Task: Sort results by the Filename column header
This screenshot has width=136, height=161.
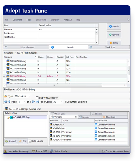Action: pos(20,57)
